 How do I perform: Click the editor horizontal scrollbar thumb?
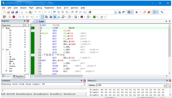click(58, 76)
